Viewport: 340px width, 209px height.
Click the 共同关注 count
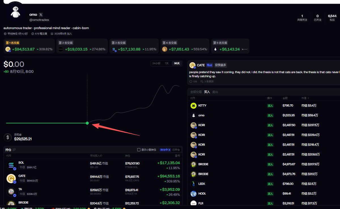coord(302,18)
